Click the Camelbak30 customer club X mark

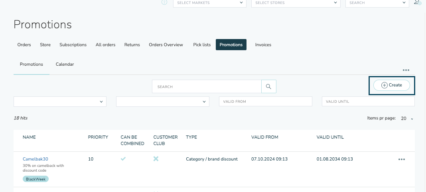coord(156,159)
